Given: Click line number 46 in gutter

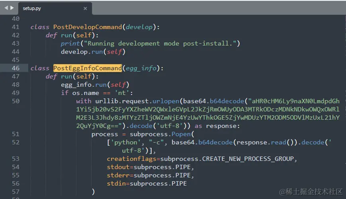Looking at the screenshot, I should [x=16, y=68].
